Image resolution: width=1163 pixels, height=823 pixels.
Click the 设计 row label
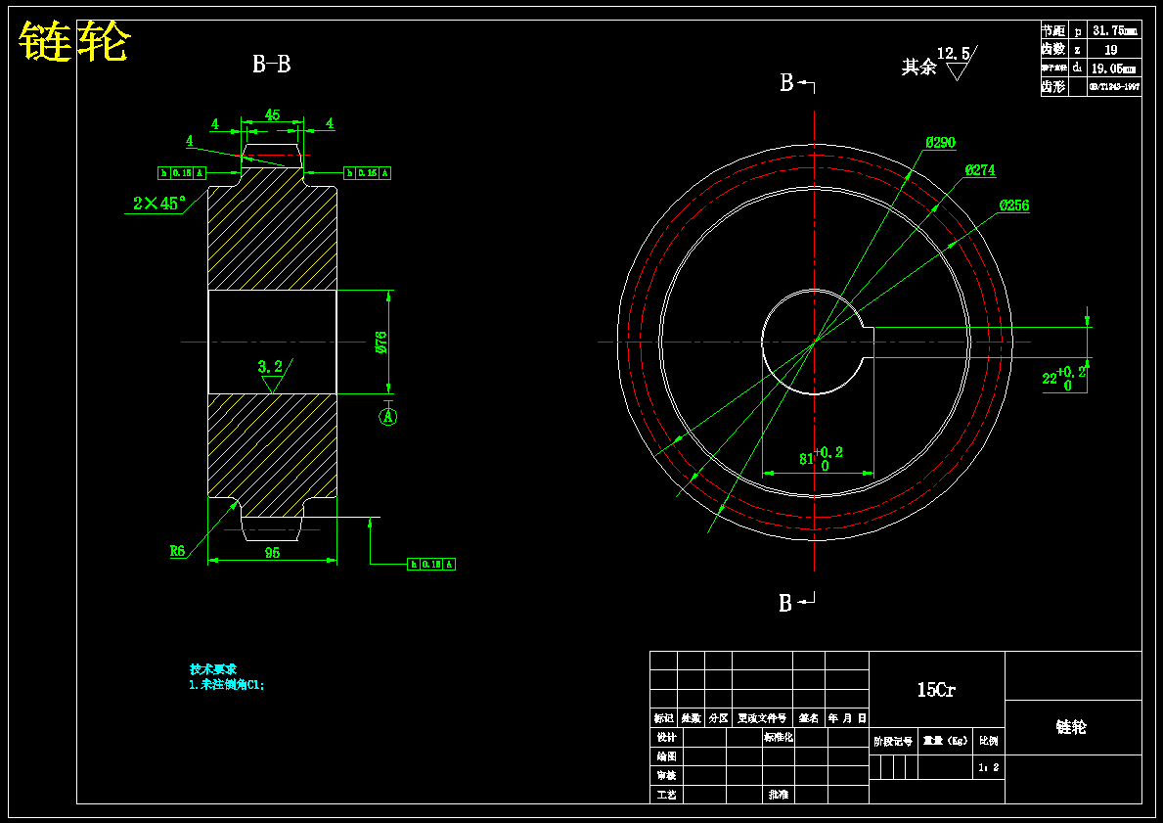(666, 738)
